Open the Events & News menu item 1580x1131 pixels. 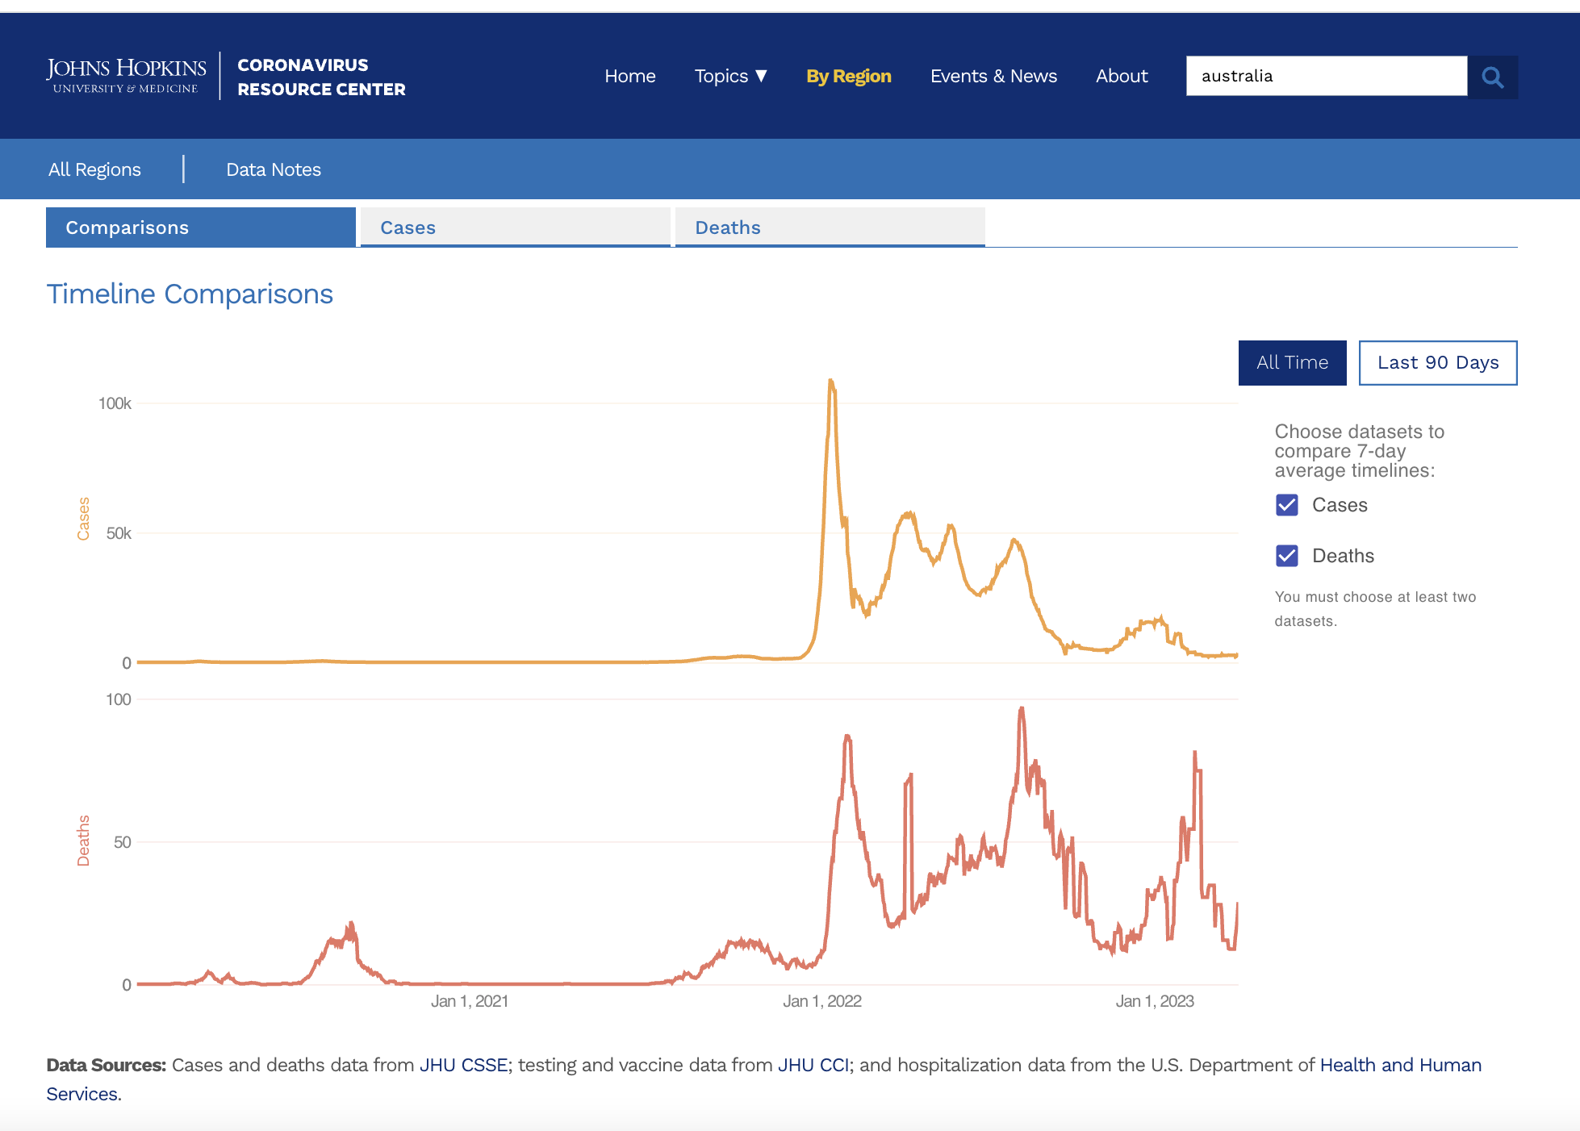click(993, 76)
